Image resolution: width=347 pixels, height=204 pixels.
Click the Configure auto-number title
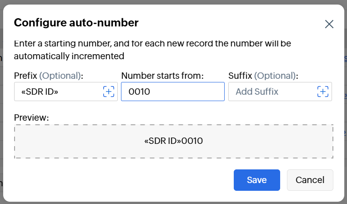76,22
